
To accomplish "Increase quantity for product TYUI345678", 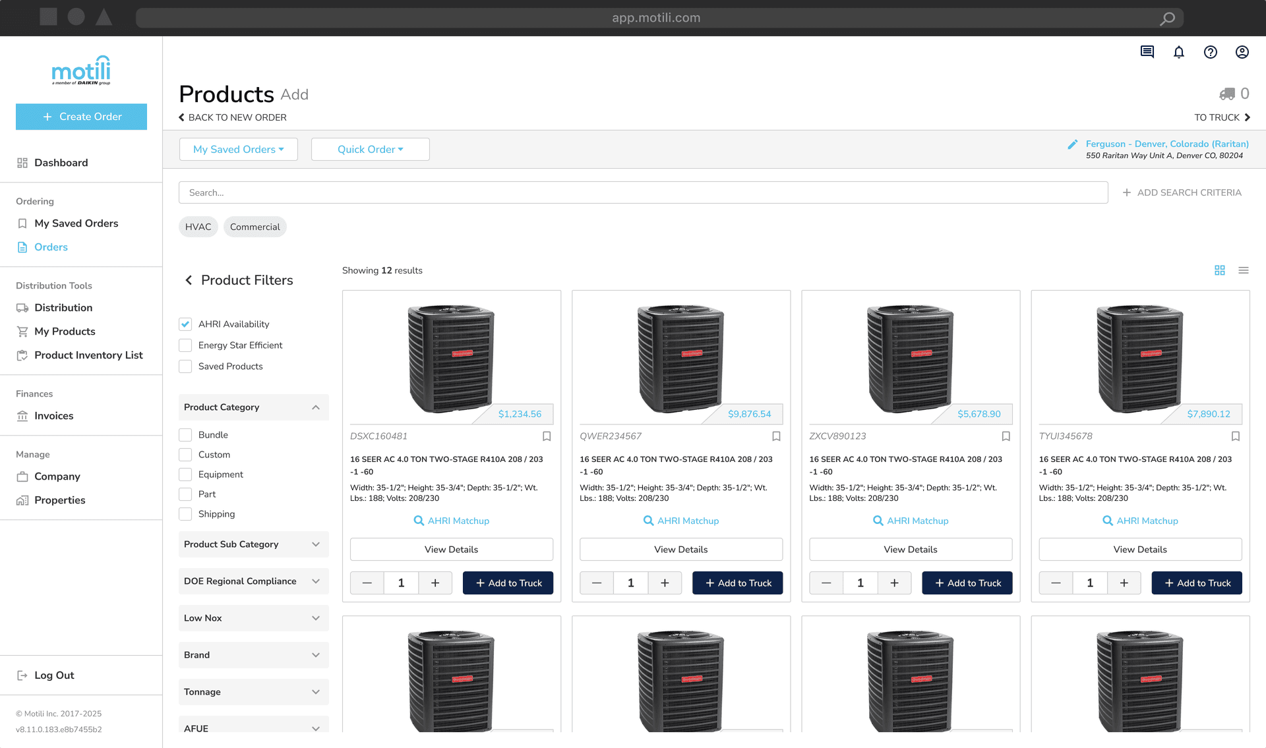I will (1124, 583).
